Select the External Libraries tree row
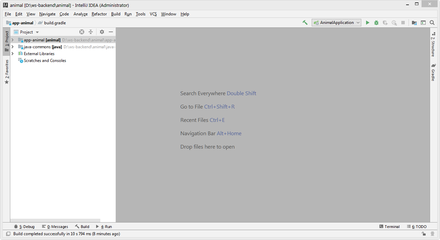This screenshot has height=240, width=440. (63, 54)
